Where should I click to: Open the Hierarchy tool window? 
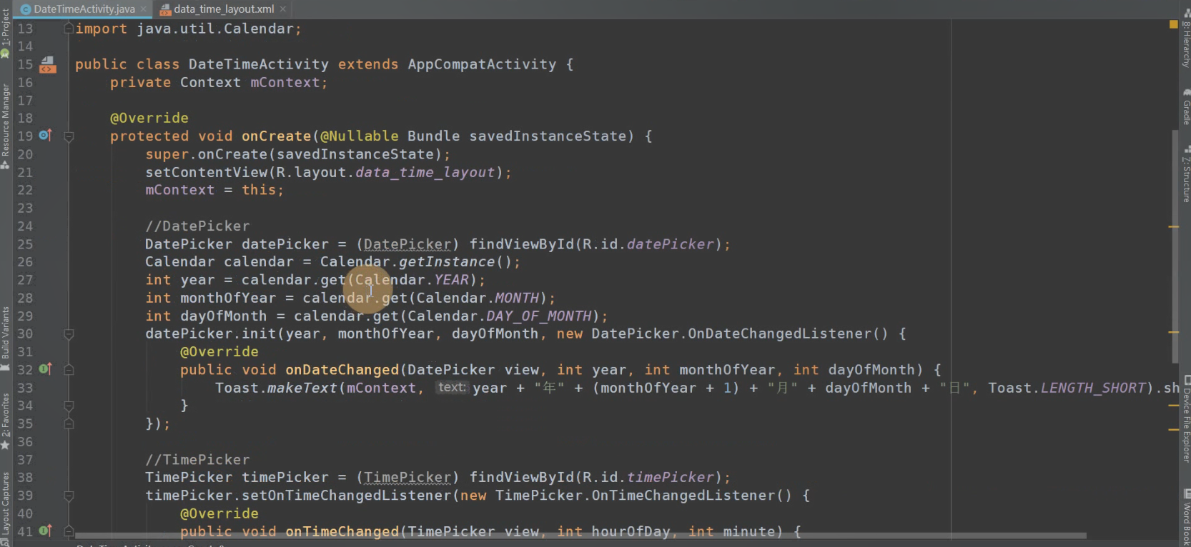1185,37
